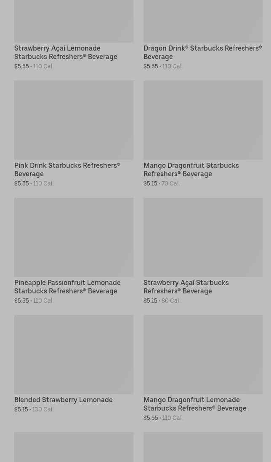Click the Pink Drink product image
The width and height of the screenshot is (271, 462).
pyautogui.click(x=74, y=120)
